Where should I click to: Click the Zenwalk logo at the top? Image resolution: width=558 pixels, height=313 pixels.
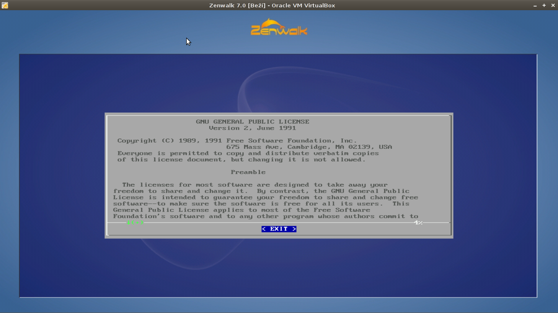pos(279,27)
